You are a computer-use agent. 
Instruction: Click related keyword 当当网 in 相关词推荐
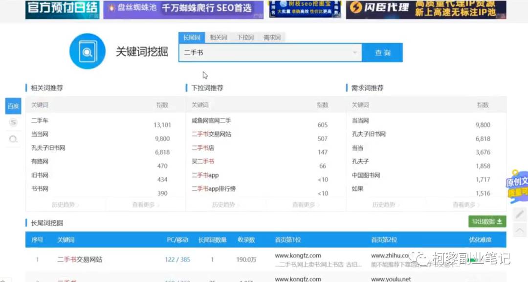point(40,134)
